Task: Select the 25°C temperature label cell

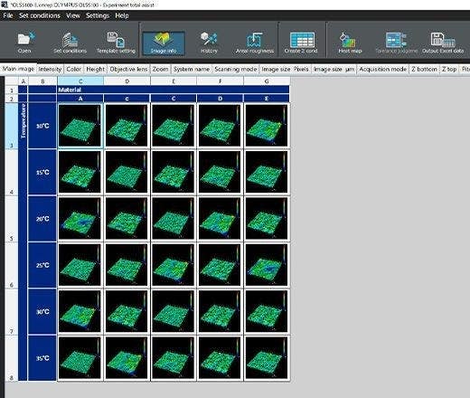Action: 42,265
